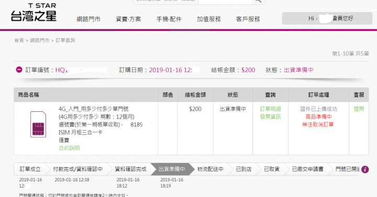Click the 第1-10筆 共5筆 pagination text
The width and height of the screenshot is (377, 197).
(350, 53)
